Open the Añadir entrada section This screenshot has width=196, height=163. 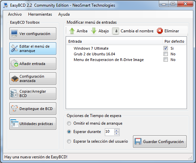tap(33, 64)
